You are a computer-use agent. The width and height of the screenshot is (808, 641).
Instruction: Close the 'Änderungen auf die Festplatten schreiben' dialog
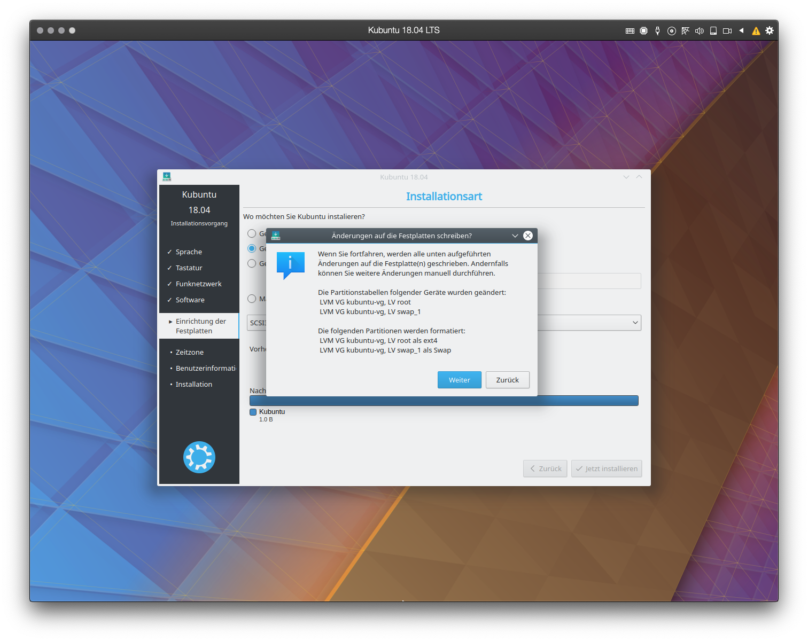(x=528, y=236)
